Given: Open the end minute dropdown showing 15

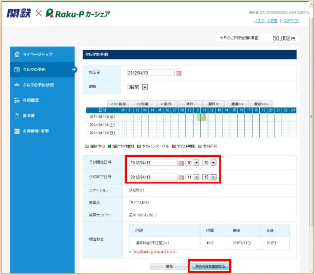Looking at the screenshot, I should pyautogui.click(x=209, y=177).
